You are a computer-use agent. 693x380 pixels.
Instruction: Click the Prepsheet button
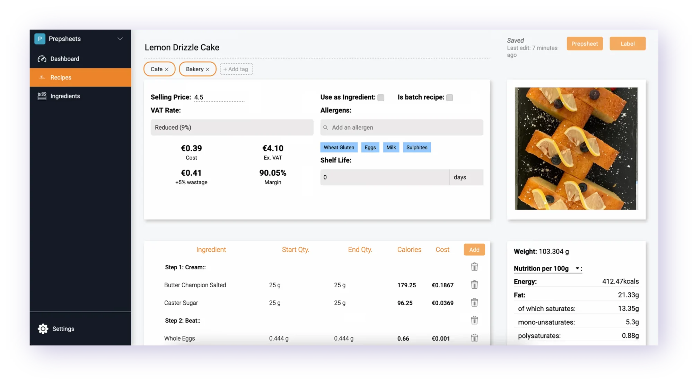click(x=585, y=44)
